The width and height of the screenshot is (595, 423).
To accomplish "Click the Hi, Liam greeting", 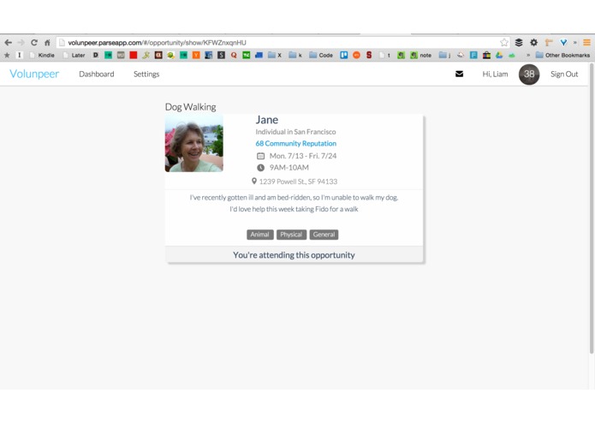I will coord(495,74).
